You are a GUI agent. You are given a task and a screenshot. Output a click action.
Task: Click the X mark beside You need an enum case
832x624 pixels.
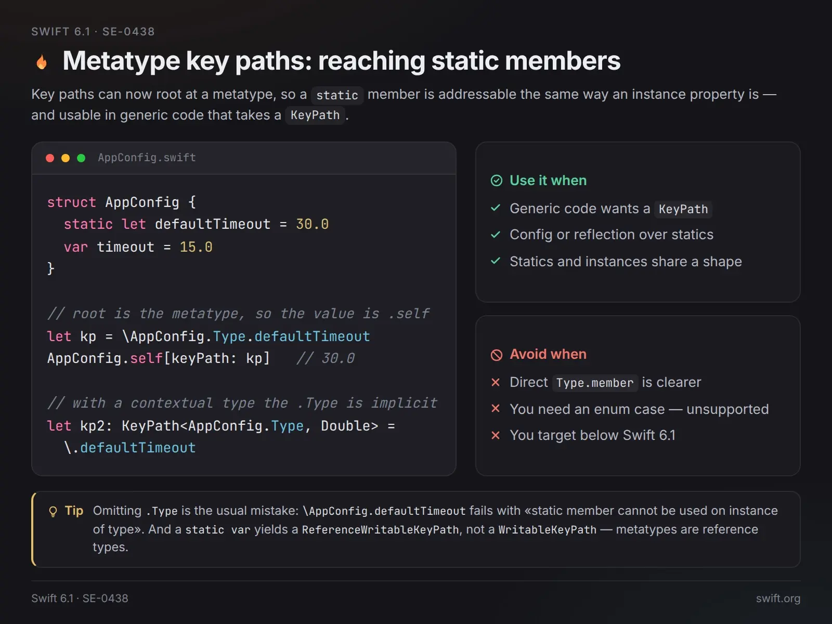pyautogui.click(x=496, y=409)
